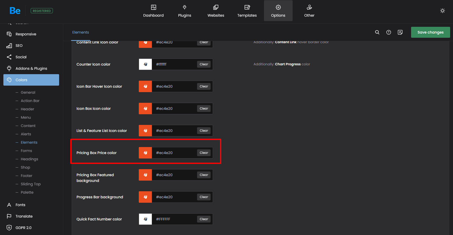Clear the Pricing Box Price color
The height and width of the screenshot is (235, 453).
pyautogui.click(x=204, y=153)
